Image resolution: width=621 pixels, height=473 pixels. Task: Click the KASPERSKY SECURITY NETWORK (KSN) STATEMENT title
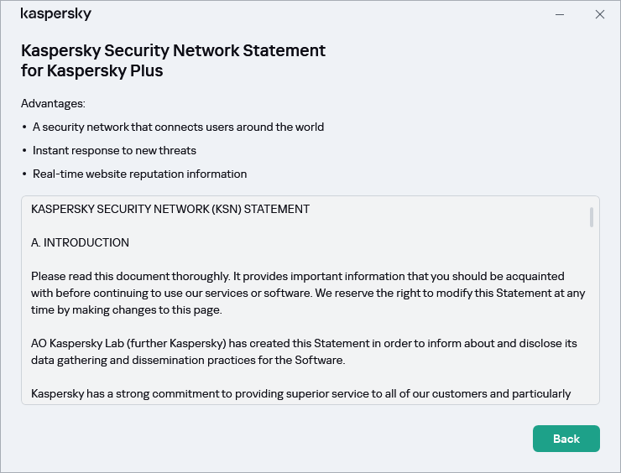click(x=170, y=209)
